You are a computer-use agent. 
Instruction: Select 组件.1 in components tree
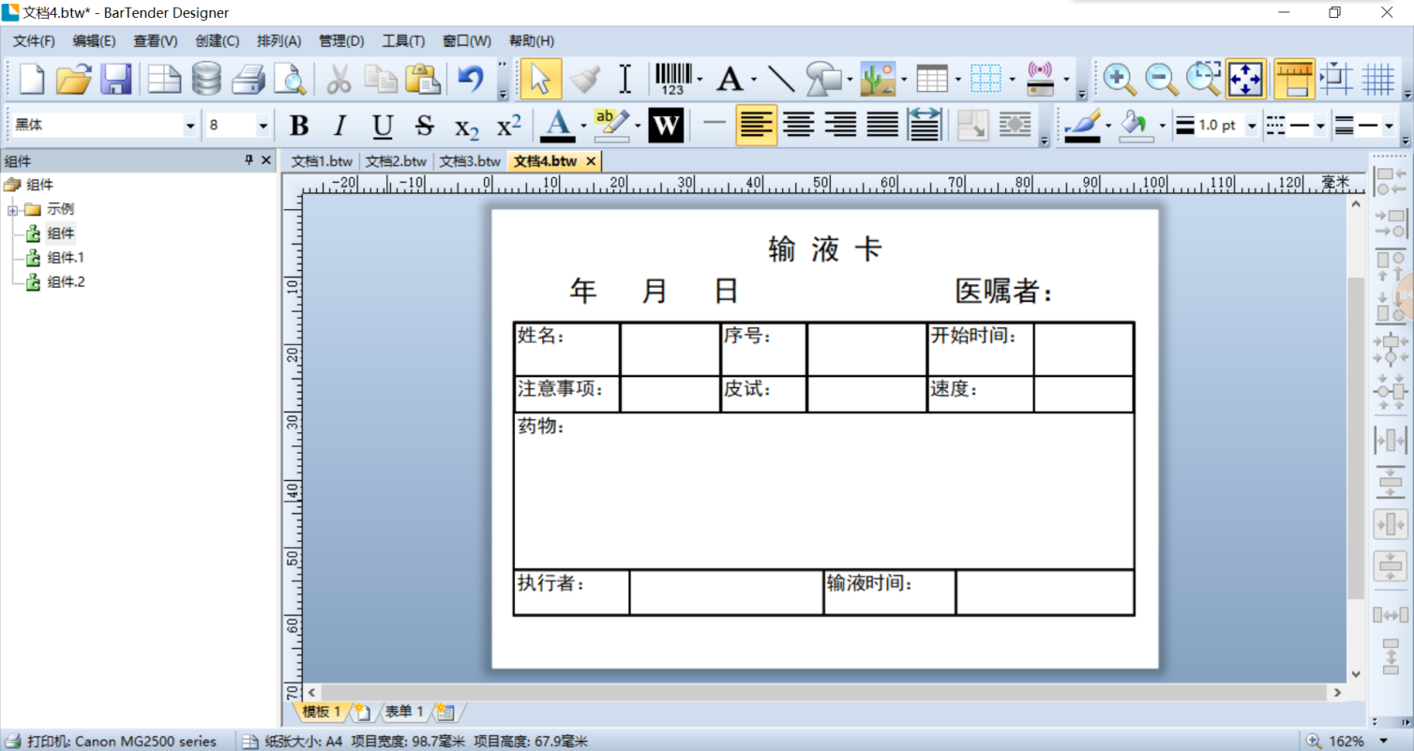point(66,258)
